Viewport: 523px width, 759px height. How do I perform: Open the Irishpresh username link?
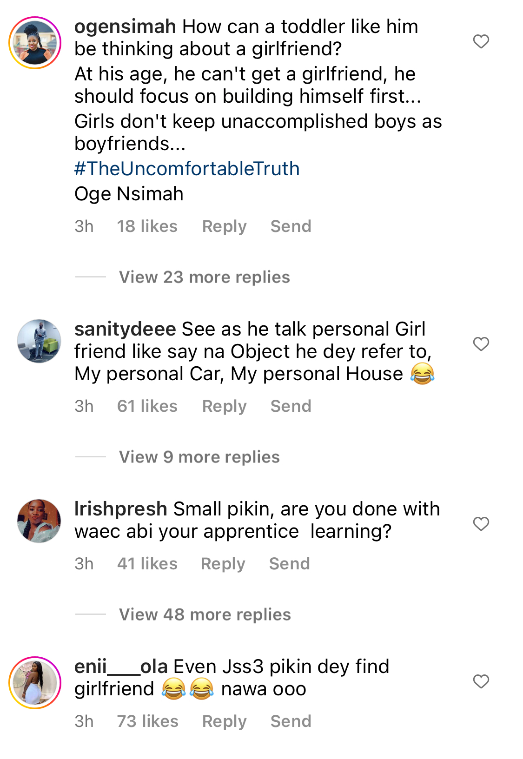(x=121, y=509)
